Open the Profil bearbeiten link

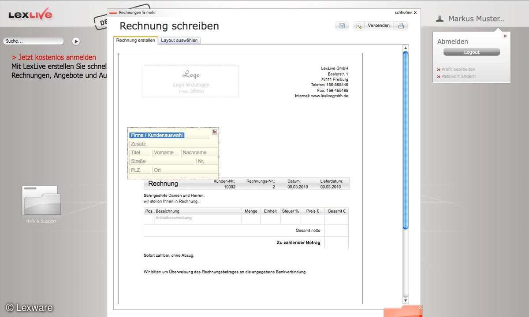point(458,70)
